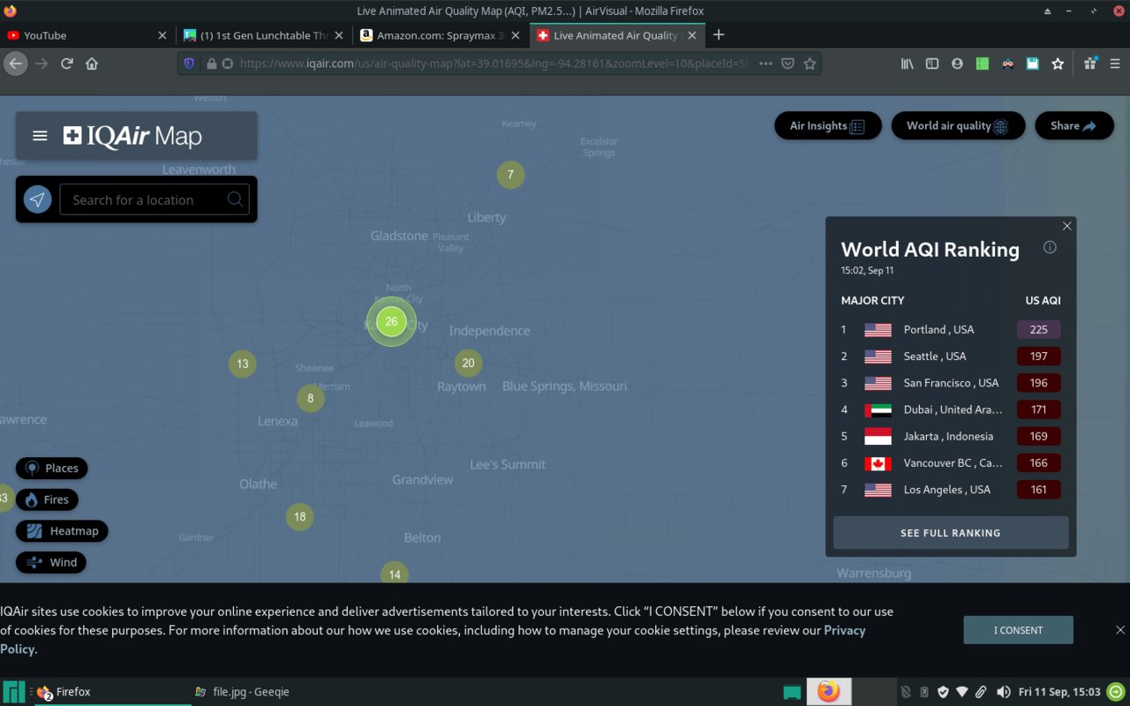The height and width of the screenshot is (706, 1130).
Task: Toggle the Fires map layer
Action: click(47, 499)
